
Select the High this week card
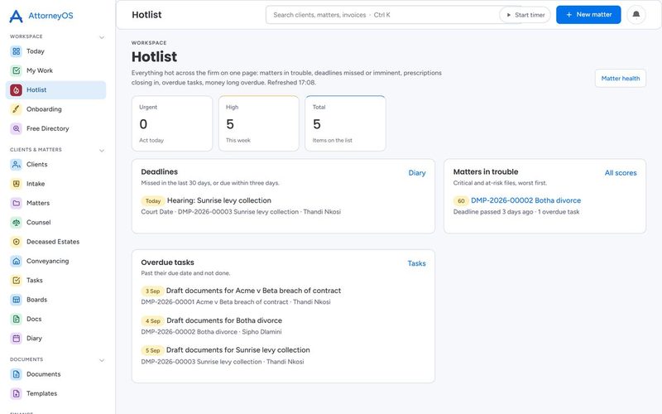click(259, 123)
